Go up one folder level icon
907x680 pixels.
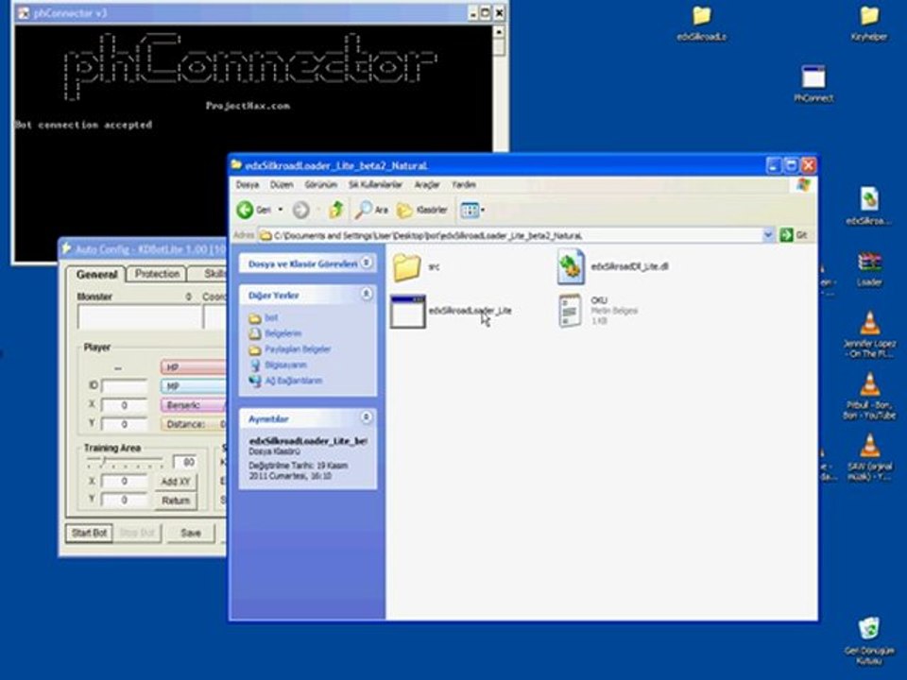tap(336, 210)
